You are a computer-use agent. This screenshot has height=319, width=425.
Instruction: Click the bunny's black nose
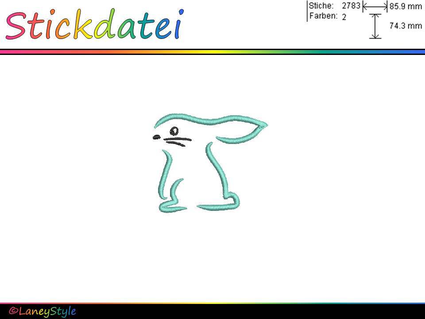click(x=156, y=137)
